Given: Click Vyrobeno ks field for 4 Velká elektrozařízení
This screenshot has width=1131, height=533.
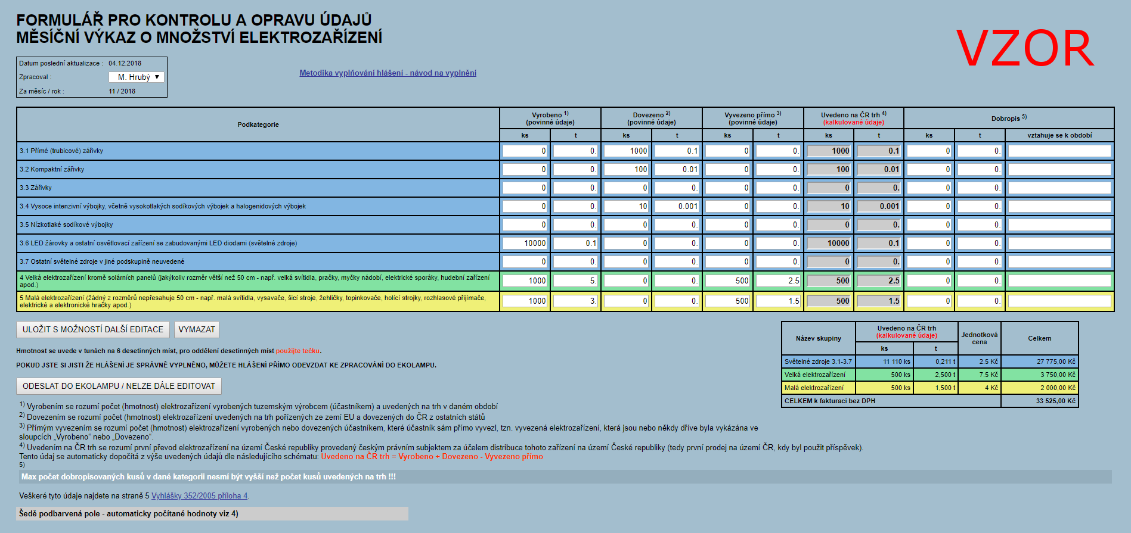Looking at the screenshot, I should tap(525, 281).
